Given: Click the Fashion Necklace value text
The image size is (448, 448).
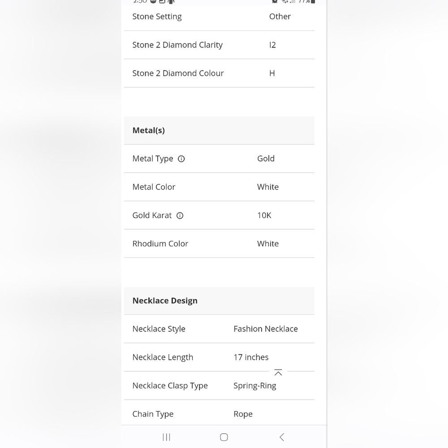Looking at the screenshot, I should (265, 329).
